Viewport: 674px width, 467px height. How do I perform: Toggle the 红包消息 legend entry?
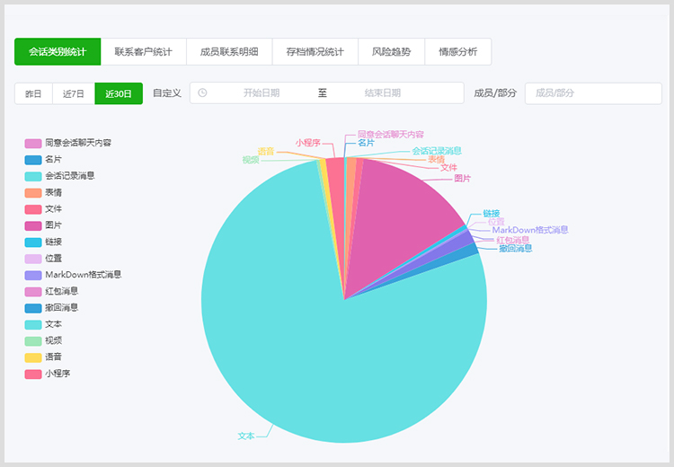(x=51, y=291)
